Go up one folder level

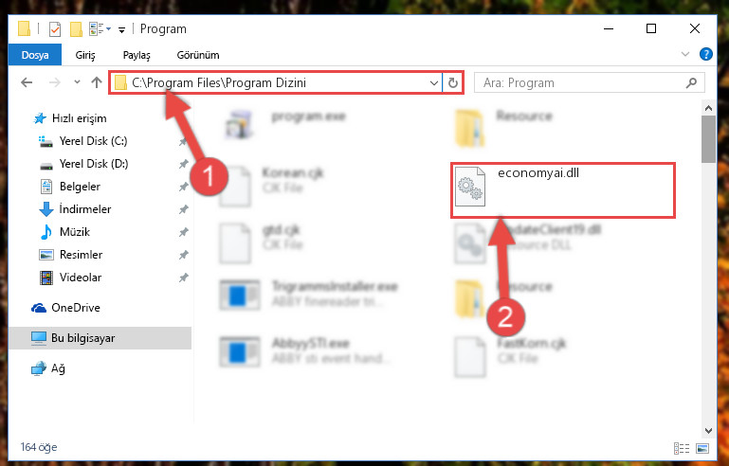97,82
